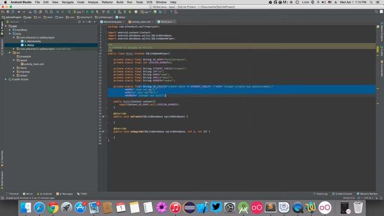Open the Refactor menu
This screenshot has width=384, height=216.
click(x=107, y=2)
